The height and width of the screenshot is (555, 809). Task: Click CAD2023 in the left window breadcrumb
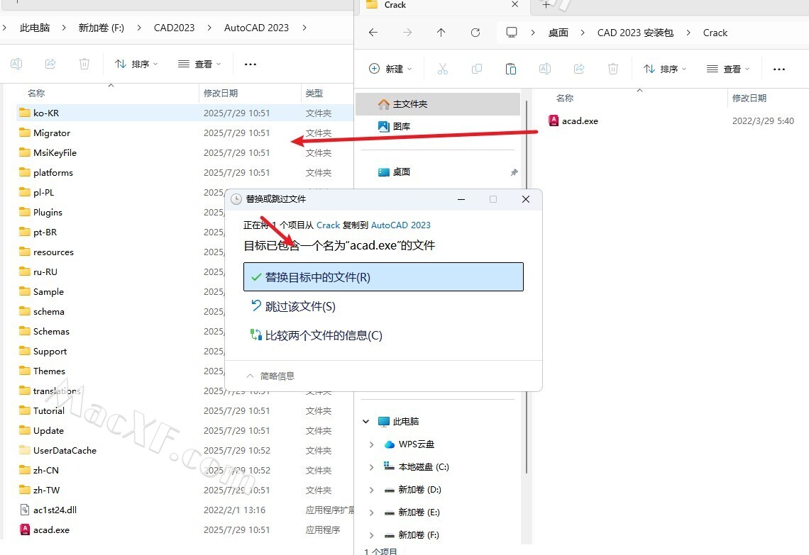coord(175,28)
